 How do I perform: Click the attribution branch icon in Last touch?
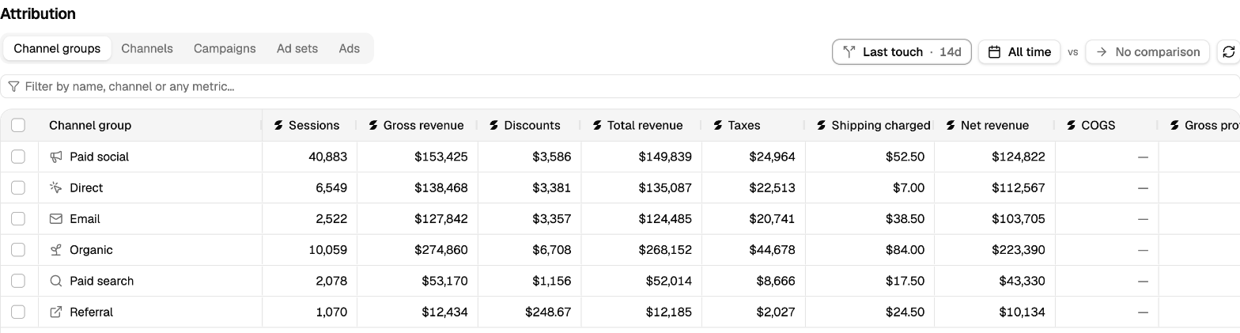pyautogui.click(x=849, y=51)
